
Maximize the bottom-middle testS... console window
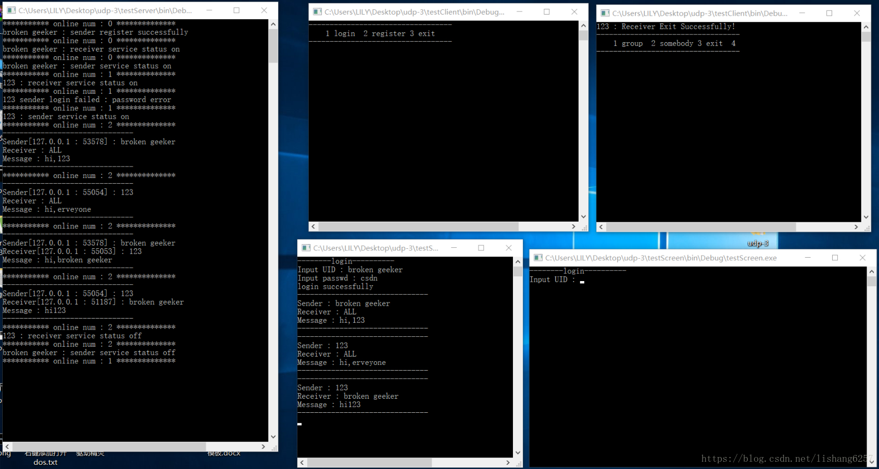tap(481, 248)
